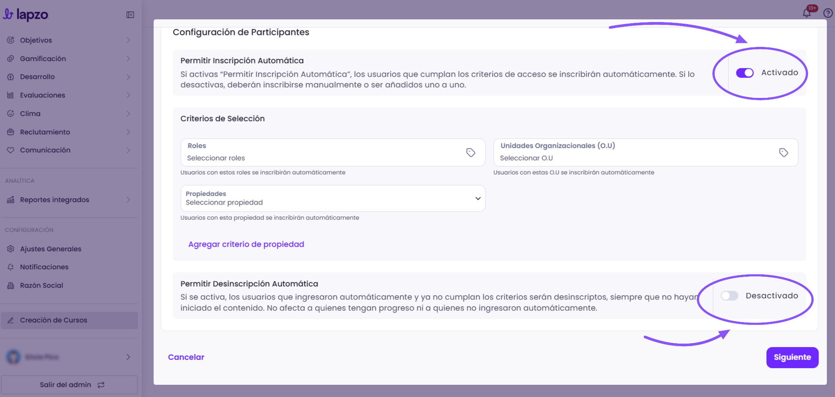Click the lapzo logo
The image size is (835, 397).
26,15
